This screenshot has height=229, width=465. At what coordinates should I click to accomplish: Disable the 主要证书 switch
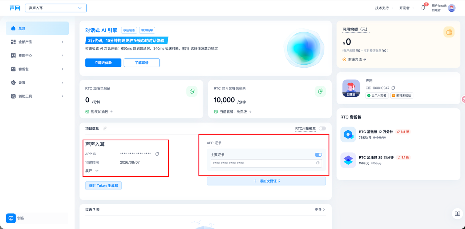coord(318,155)
